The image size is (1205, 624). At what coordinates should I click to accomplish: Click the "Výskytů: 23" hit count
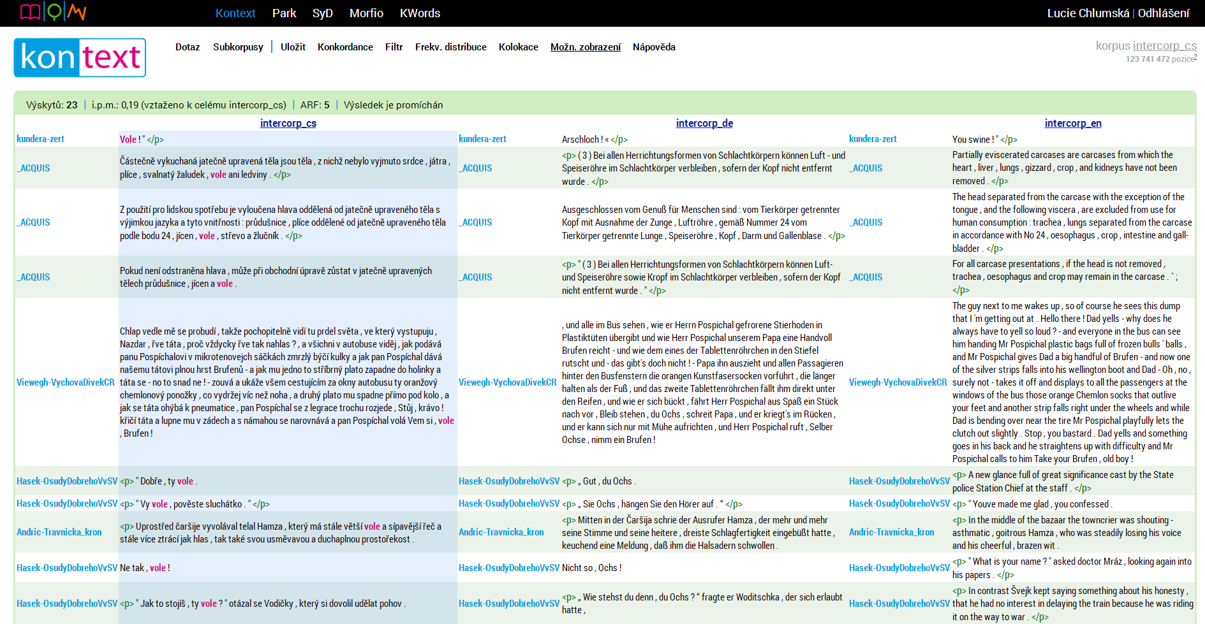point(52,105)
